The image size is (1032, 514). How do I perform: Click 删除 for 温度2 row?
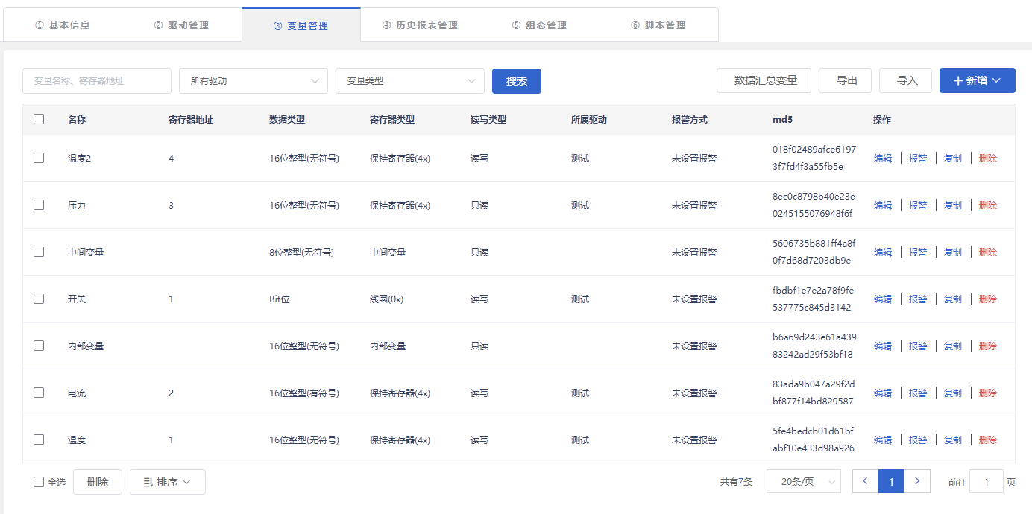pyautogui.click(x=988, y=159)
